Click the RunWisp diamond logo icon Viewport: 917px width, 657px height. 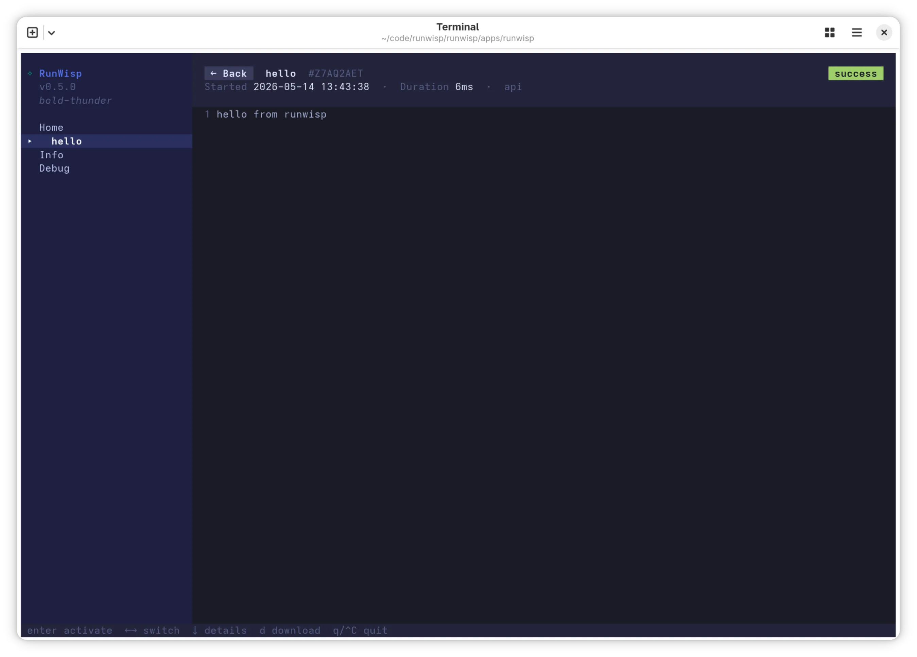tap(30, 73)
